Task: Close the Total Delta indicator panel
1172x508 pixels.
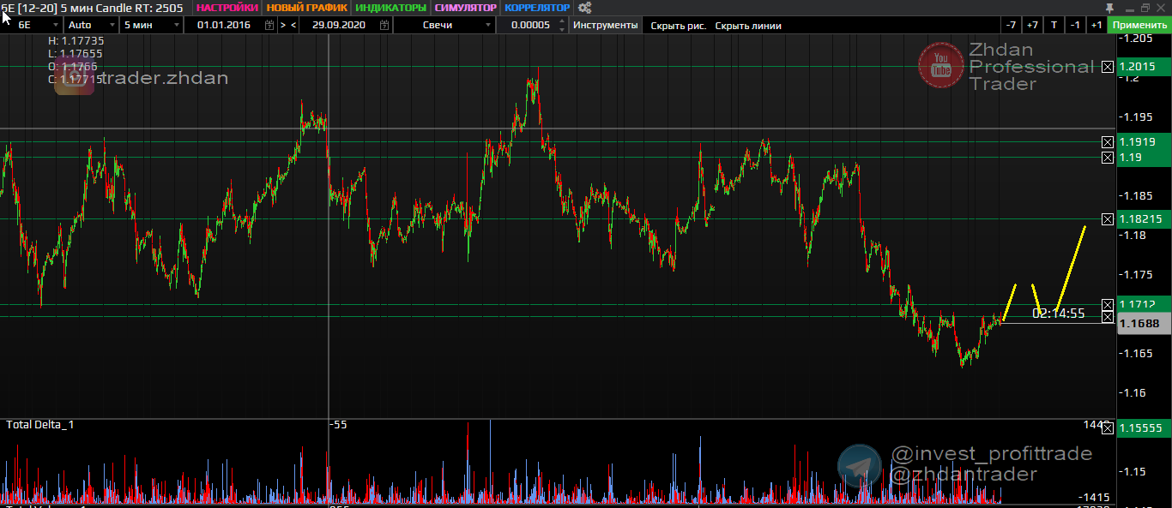Action: click(x=1108, y=427)
